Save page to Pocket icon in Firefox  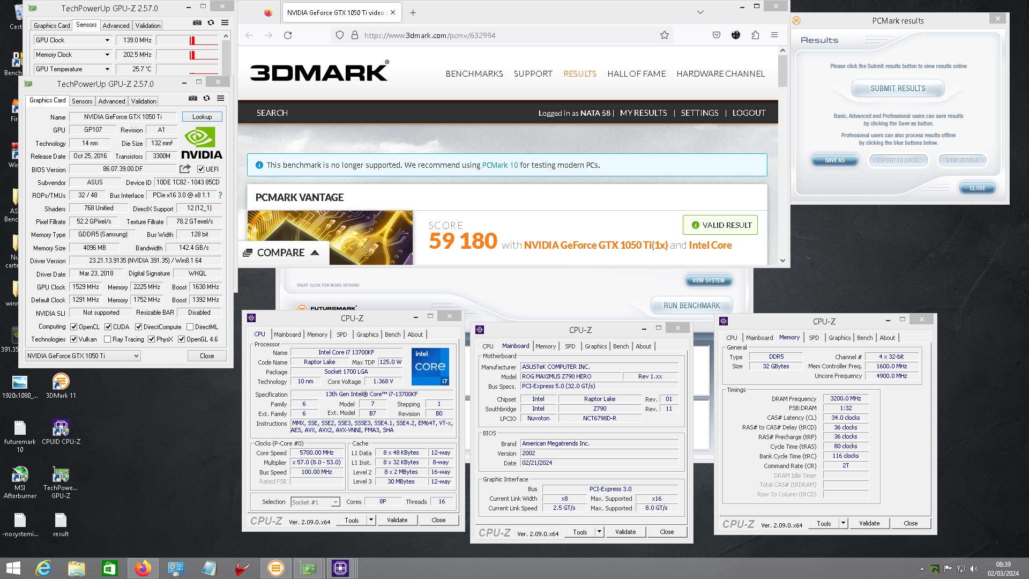click(717, 35)
